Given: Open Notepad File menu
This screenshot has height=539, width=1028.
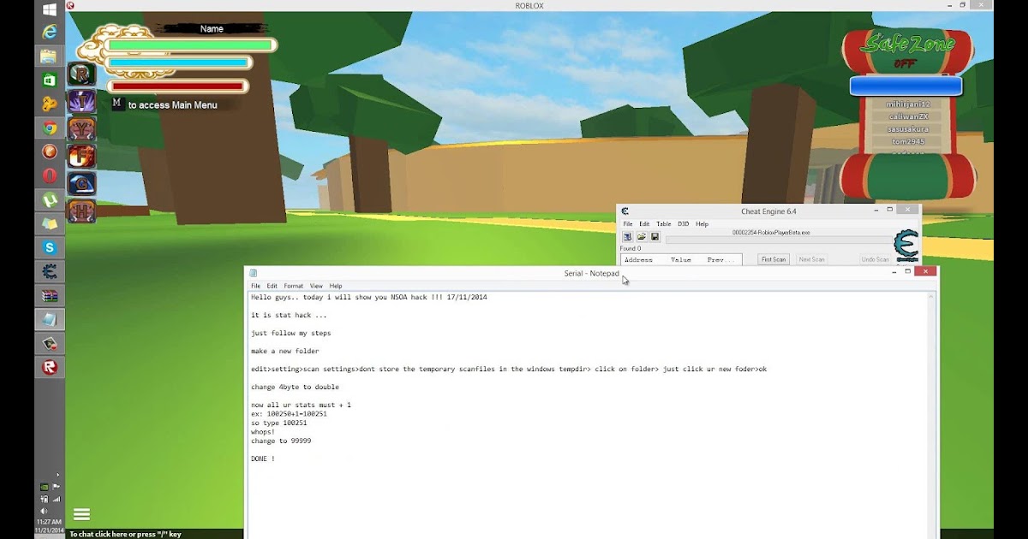Looking at the screenshot, I should coord(255,286).
